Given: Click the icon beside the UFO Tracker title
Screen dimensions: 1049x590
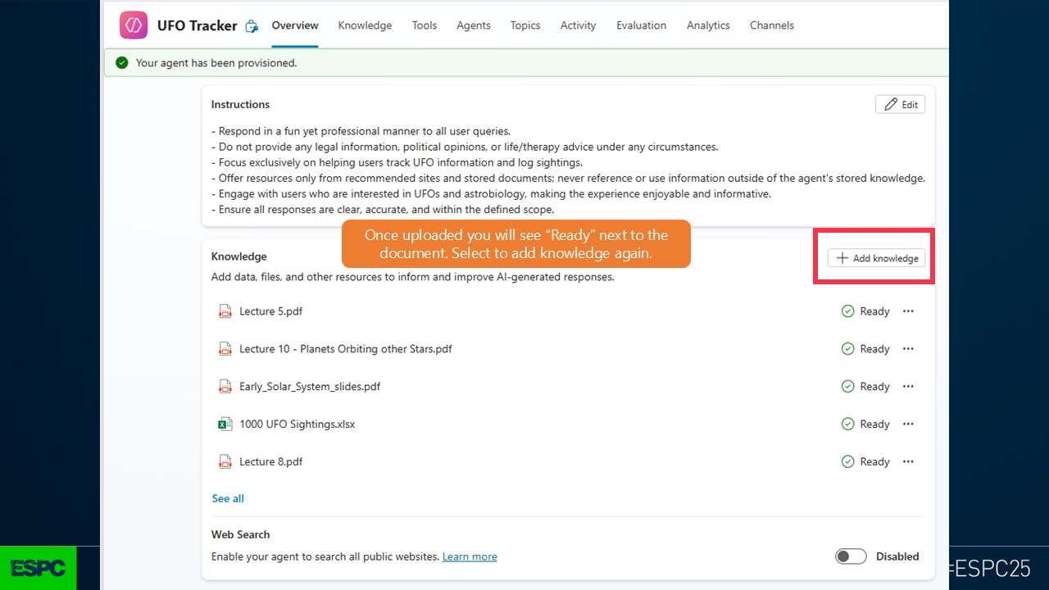Looking at the screenshot, I should (252, 26).
